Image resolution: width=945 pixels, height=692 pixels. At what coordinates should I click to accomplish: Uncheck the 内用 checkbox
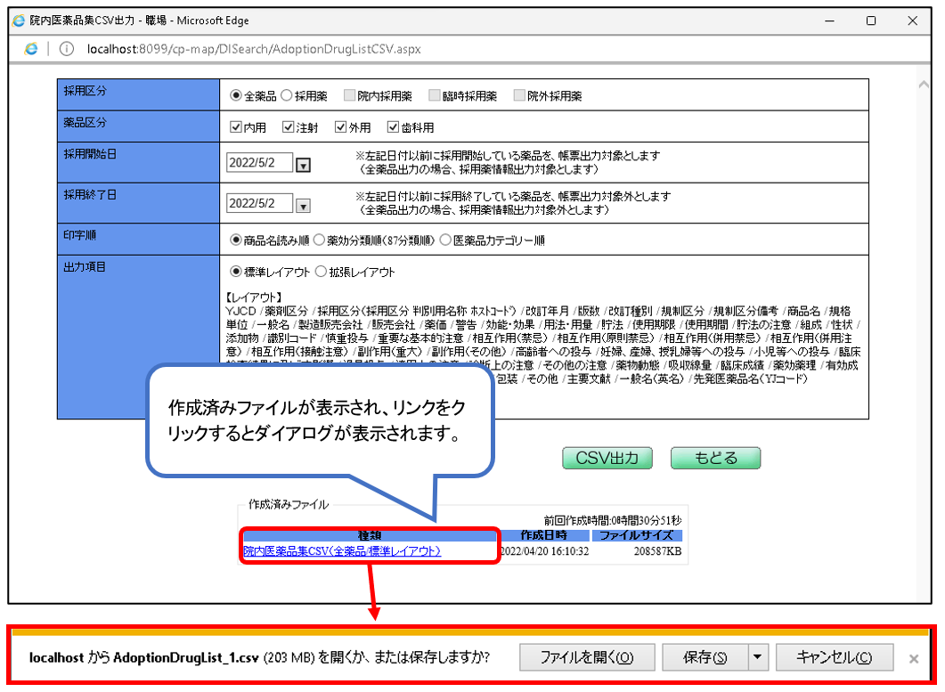(236, 127)
